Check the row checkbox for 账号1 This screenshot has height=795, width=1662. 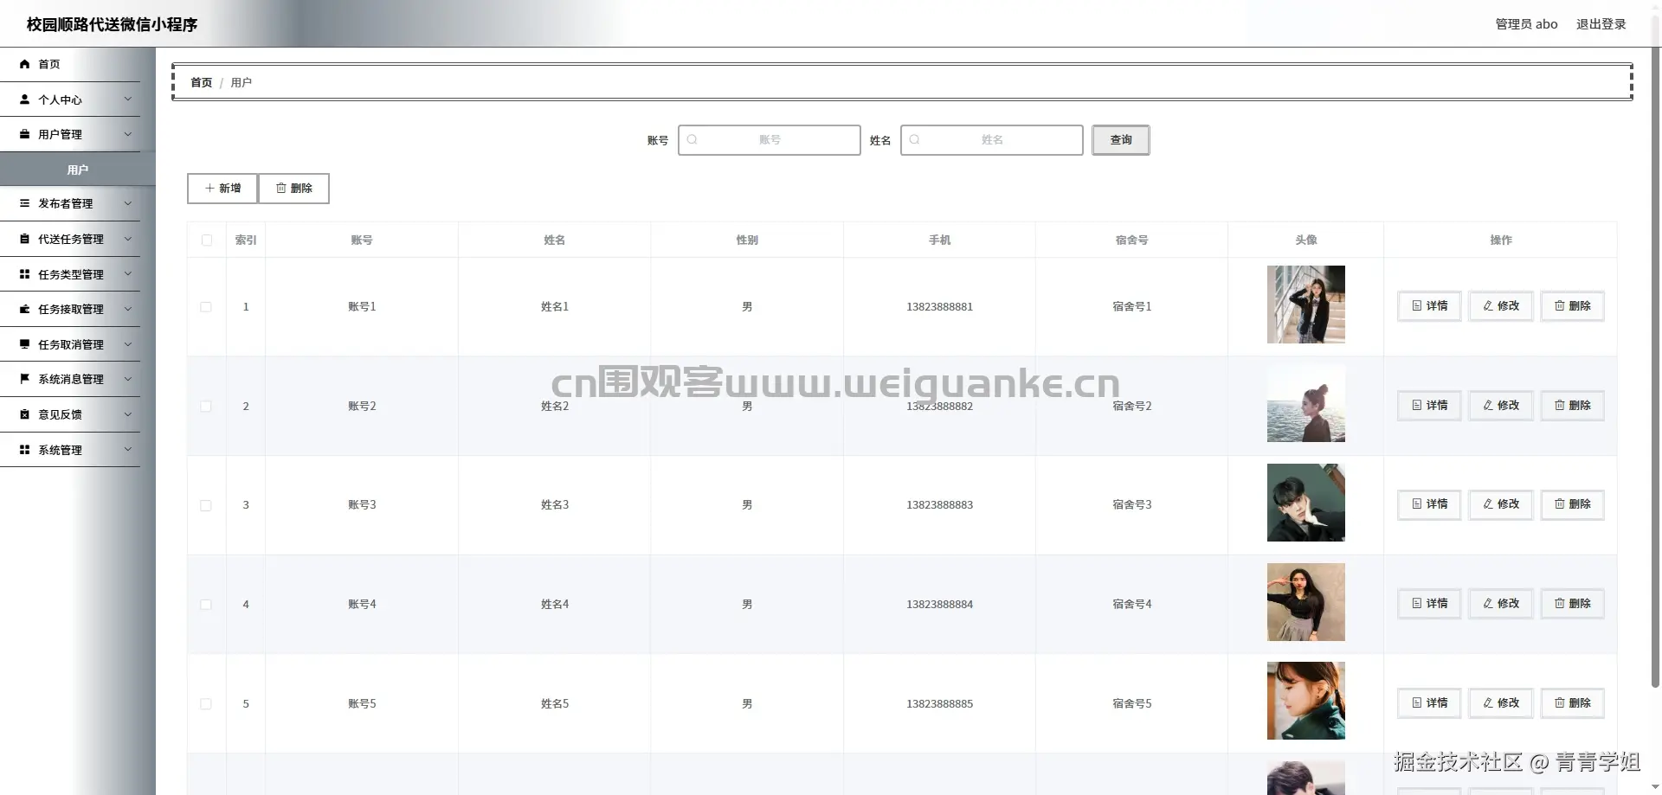(x=206, y=306)
